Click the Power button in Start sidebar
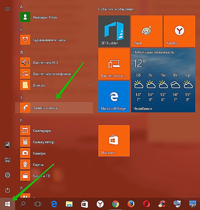 [x=8, y=190]
